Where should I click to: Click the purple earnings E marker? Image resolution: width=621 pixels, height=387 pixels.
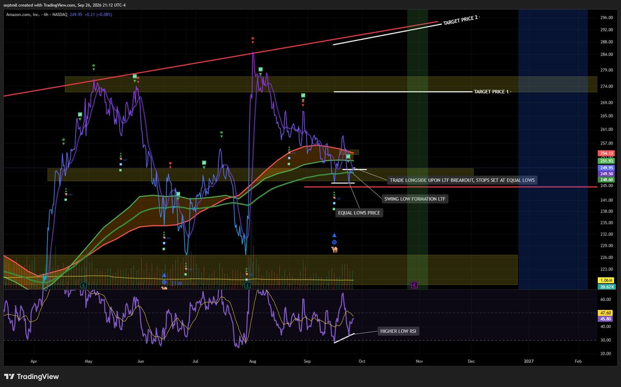[414, 284]
